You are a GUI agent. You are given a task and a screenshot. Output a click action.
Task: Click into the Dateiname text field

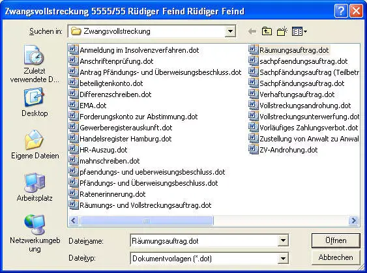pos(204,240)
